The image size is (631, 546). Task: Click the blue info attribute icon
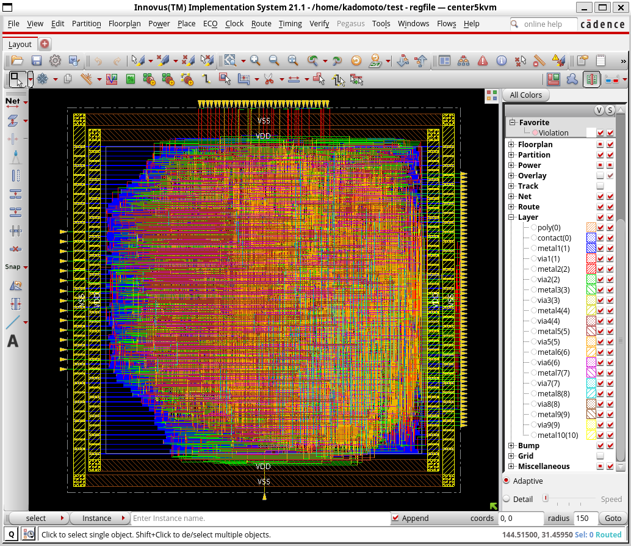pos(502,61)
